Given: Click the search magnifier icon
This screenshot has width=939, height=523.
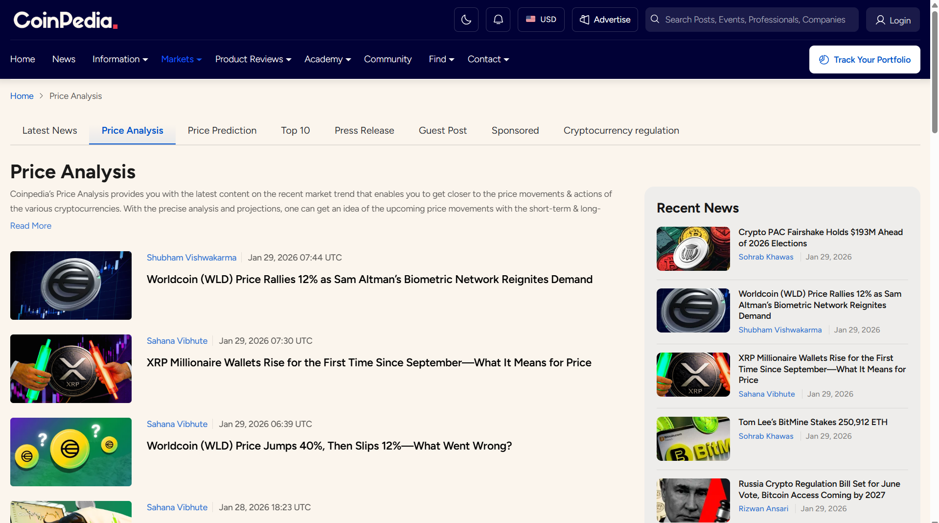Looking at the screenshot, I should (655, 19).
